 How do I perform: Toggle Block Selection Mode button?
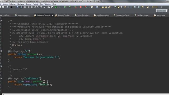(x=128, y=7)
